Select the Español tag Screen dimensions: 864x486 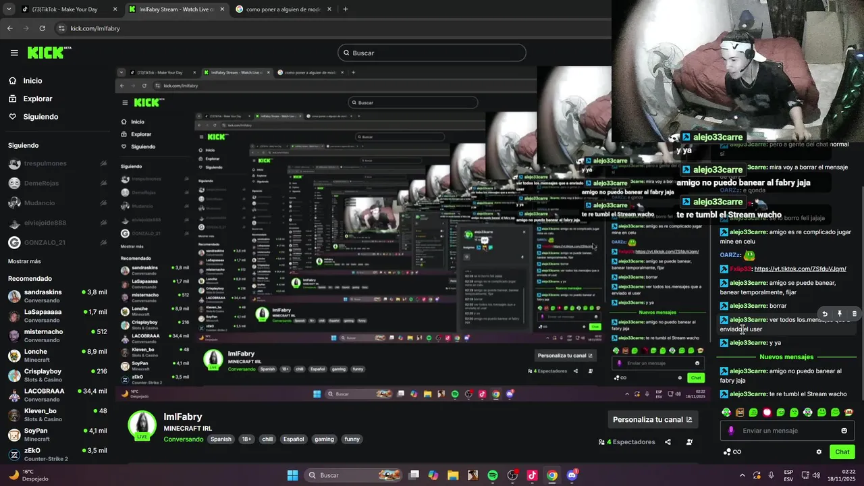[294, 439]
